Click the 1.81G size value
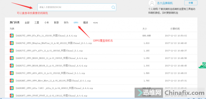This screenshot has width=206, height=99. pyautogui.click(x=147, y=43)
